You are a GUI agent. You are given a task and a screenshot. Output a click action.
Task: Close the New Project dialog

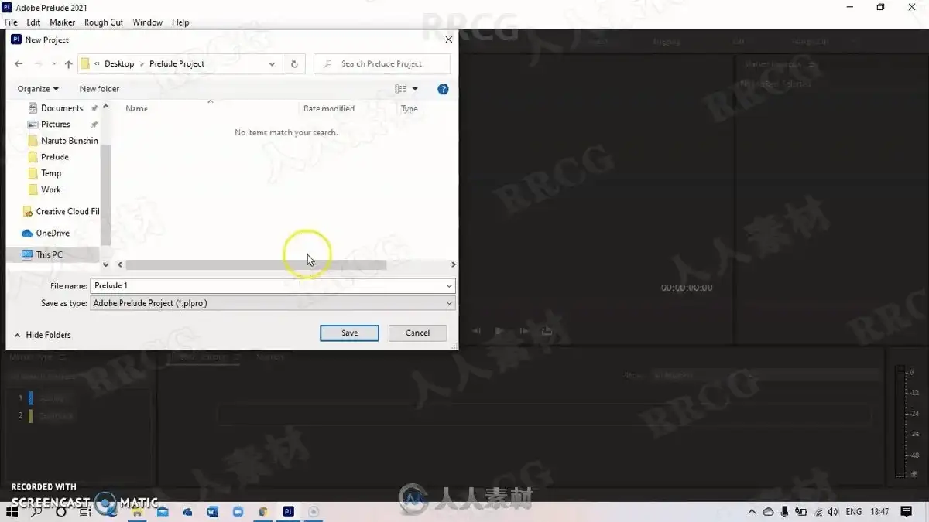tap(449, 39)
